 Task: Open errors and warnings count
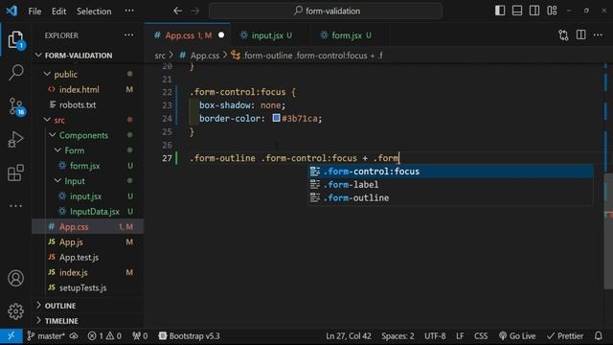tap(104, 336)
